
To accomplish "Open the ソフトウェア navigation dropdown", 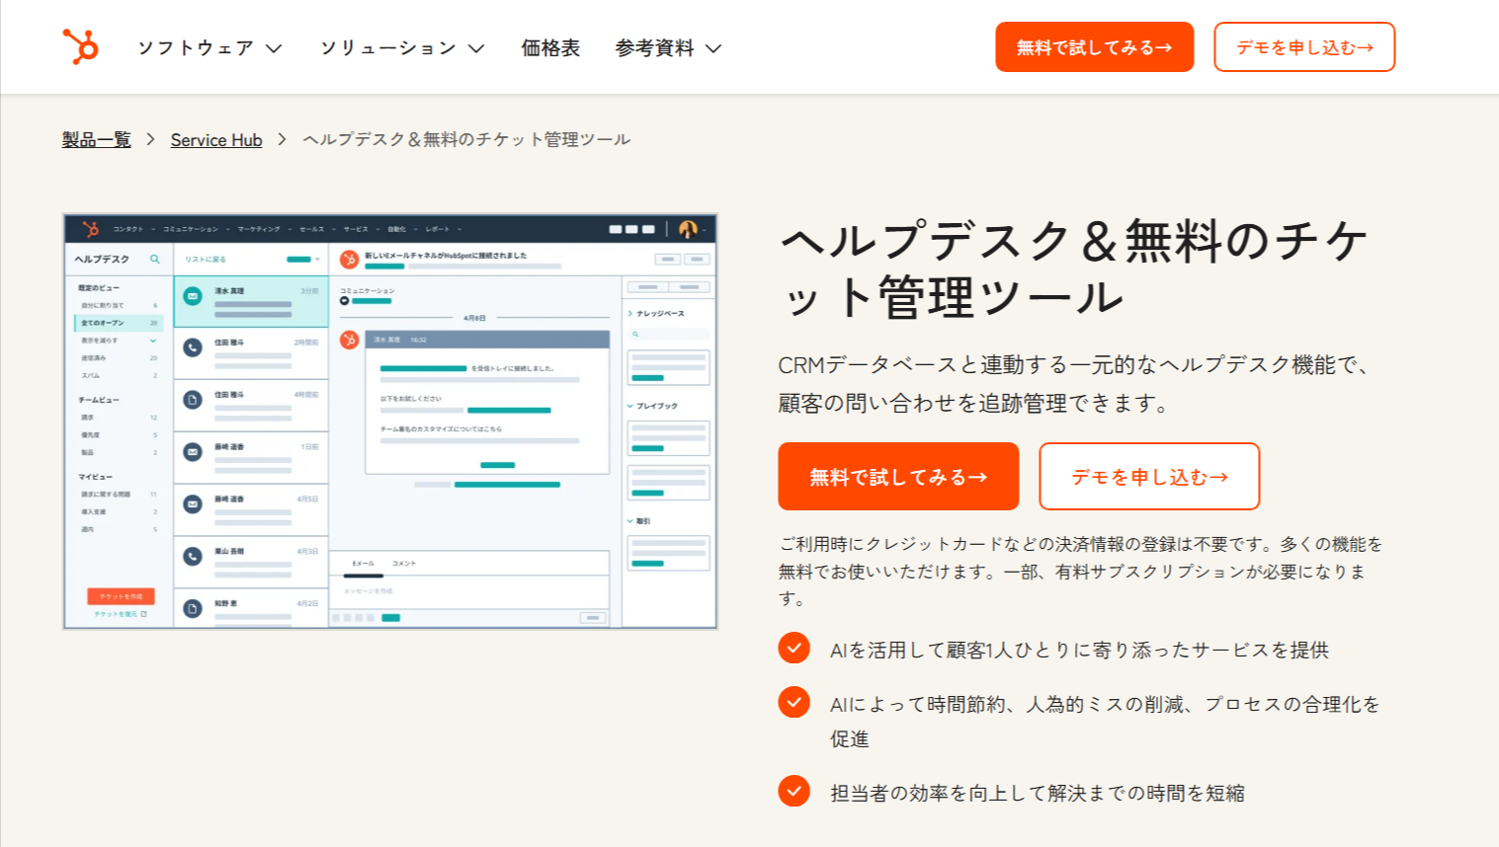I will (x=198, y=46).
